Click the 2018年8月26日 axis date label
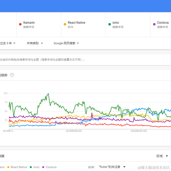Image resolution: width=171 pixels, height=171 pixels. [74, 131]
